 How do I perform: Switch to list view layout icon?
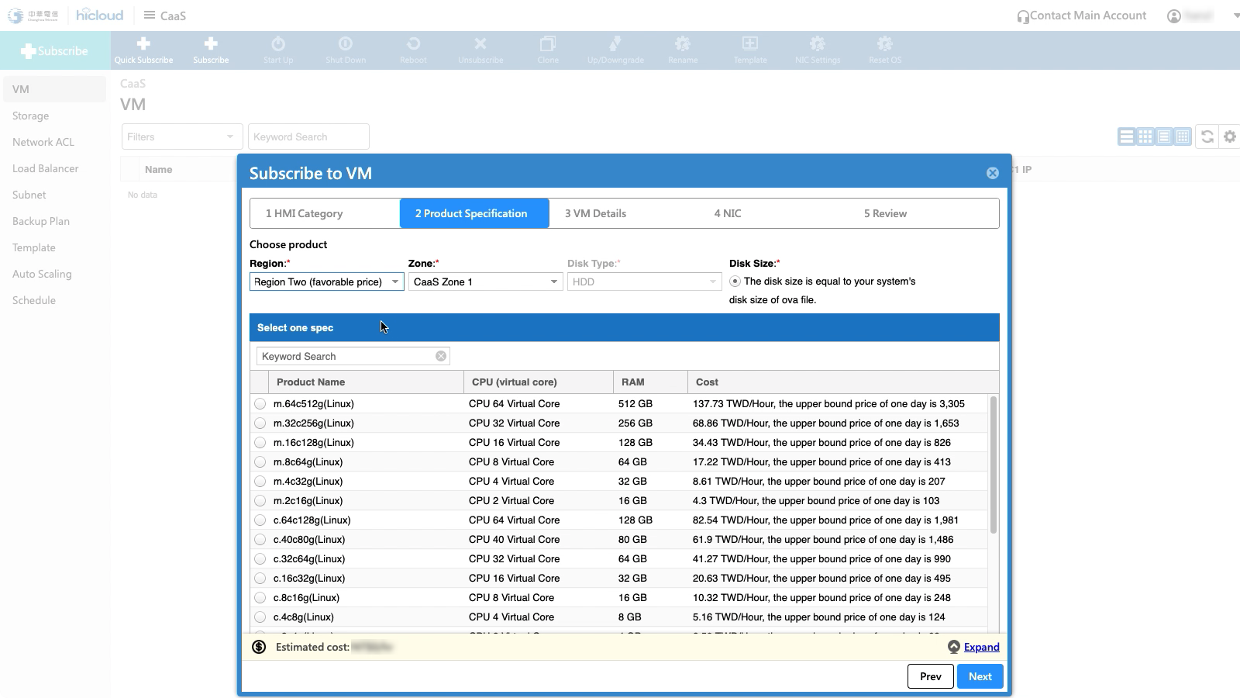click(x=1126, y=136)
